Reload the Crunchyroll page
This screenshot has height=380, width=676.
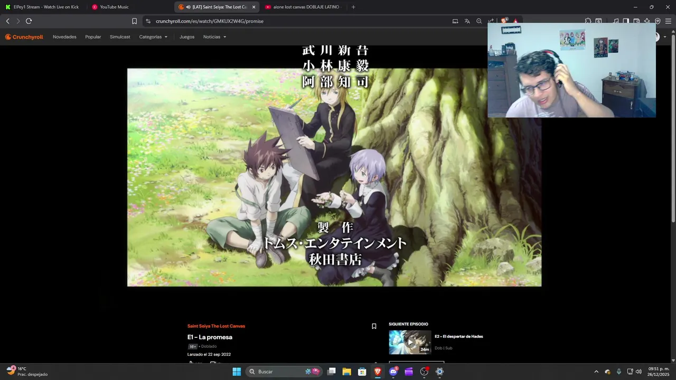pos(29,21)
